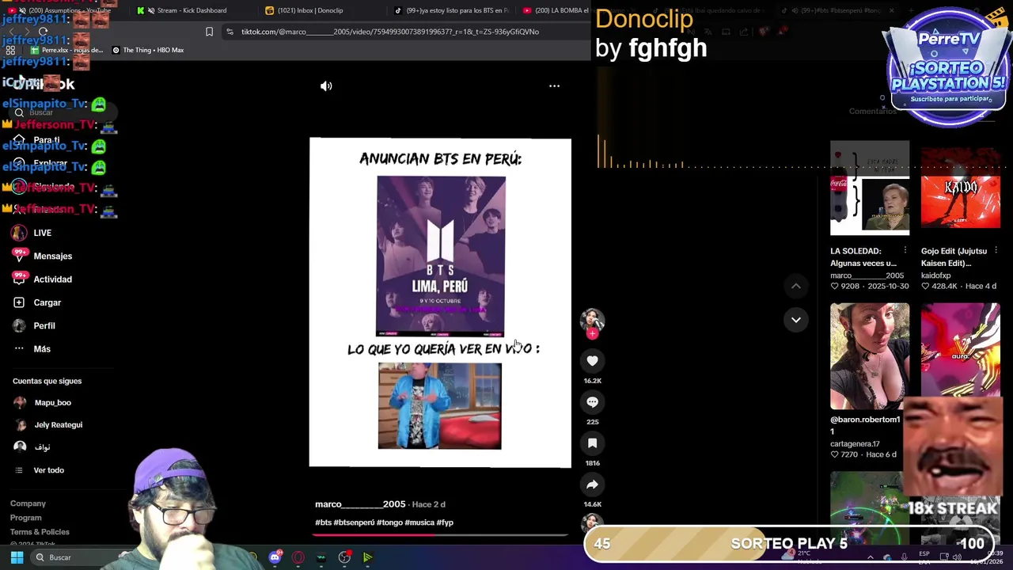
Task: Click the browser address bar URL
Action: pos(390,32)
